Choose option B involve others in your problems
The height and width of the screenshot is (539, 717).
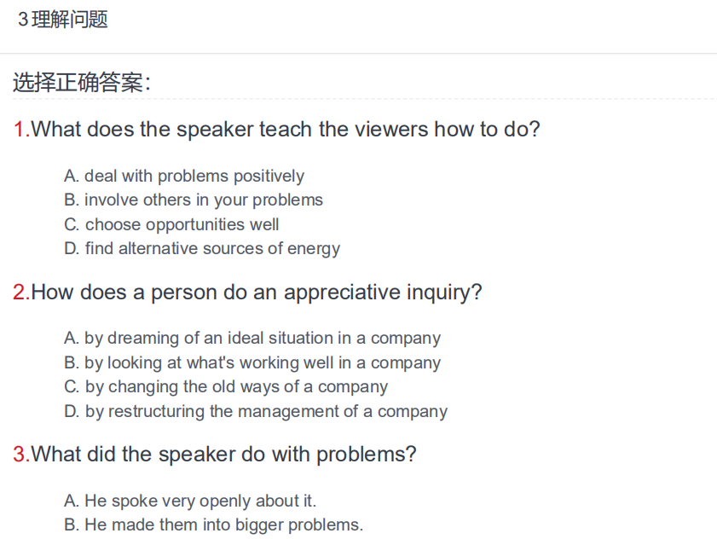pyautogui.click(x=194, y=200)
